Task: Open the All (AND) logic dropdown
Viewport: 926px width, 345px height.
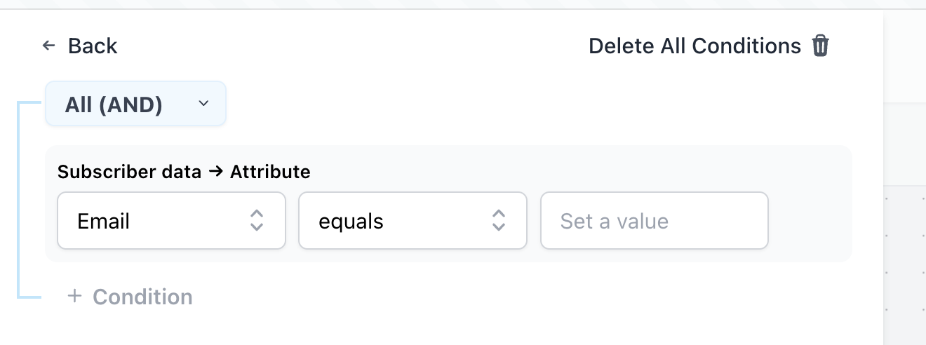Action: click(x=136, y=104)
